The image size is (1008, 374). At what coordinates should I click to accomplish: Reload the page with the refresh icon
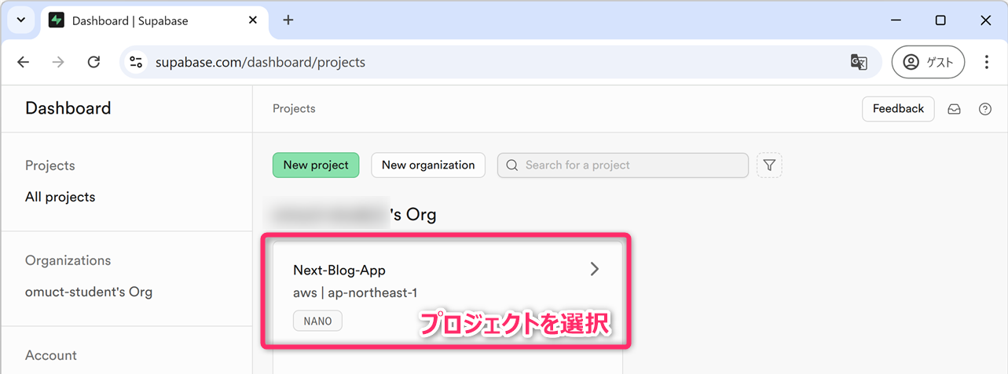pyautogui.click(x=93, y=63)
